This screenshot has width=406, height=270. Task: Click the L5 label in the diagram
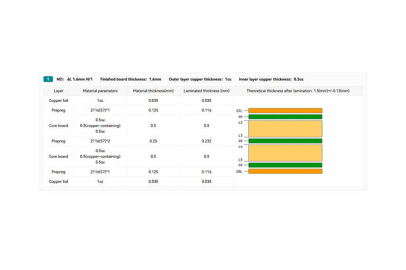click(x=241, y=160)
